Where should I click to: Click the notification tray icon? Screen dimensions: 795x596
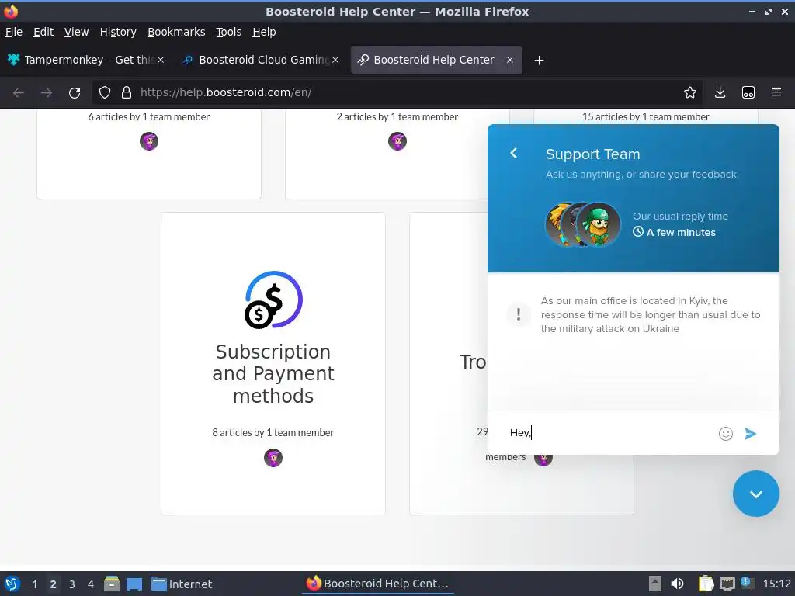pos(747,583)
